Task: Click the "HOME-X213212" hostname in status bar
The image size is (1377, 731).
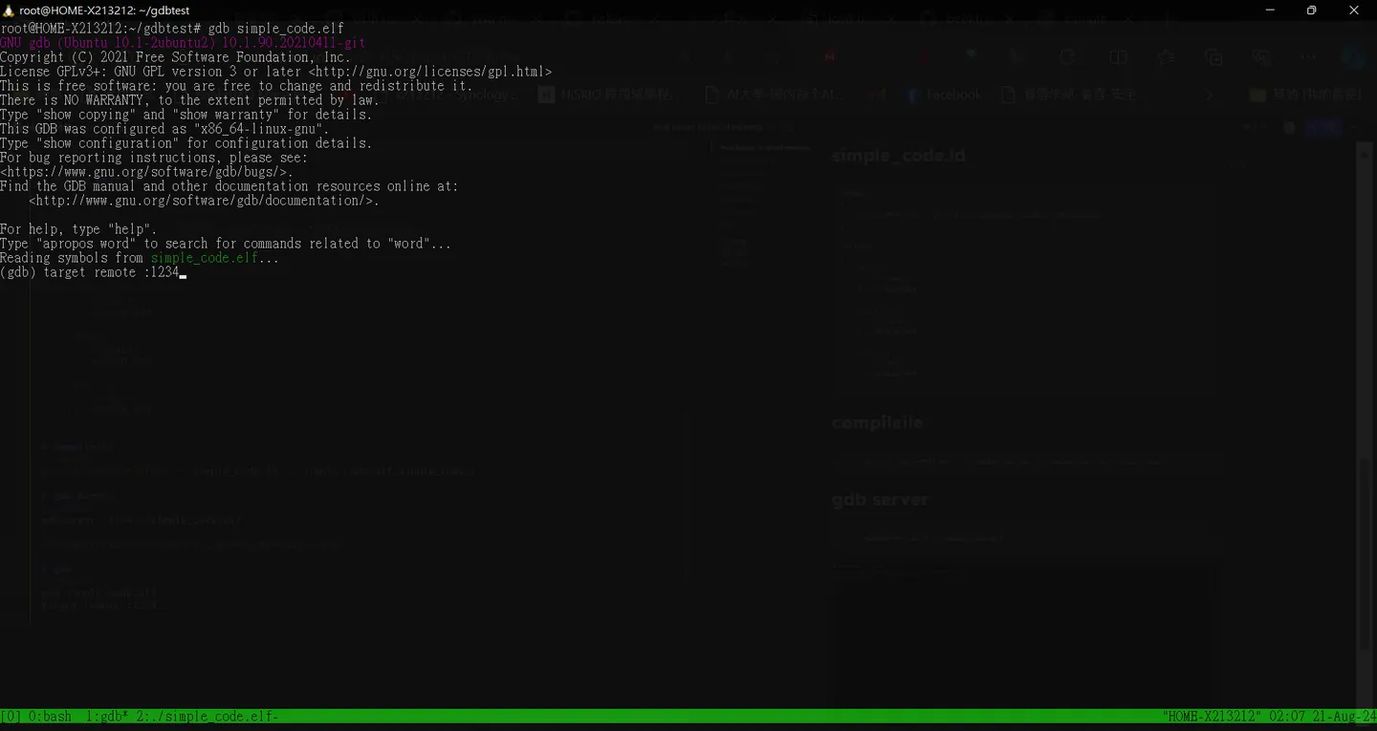Action: click(x=1212, y=716)
